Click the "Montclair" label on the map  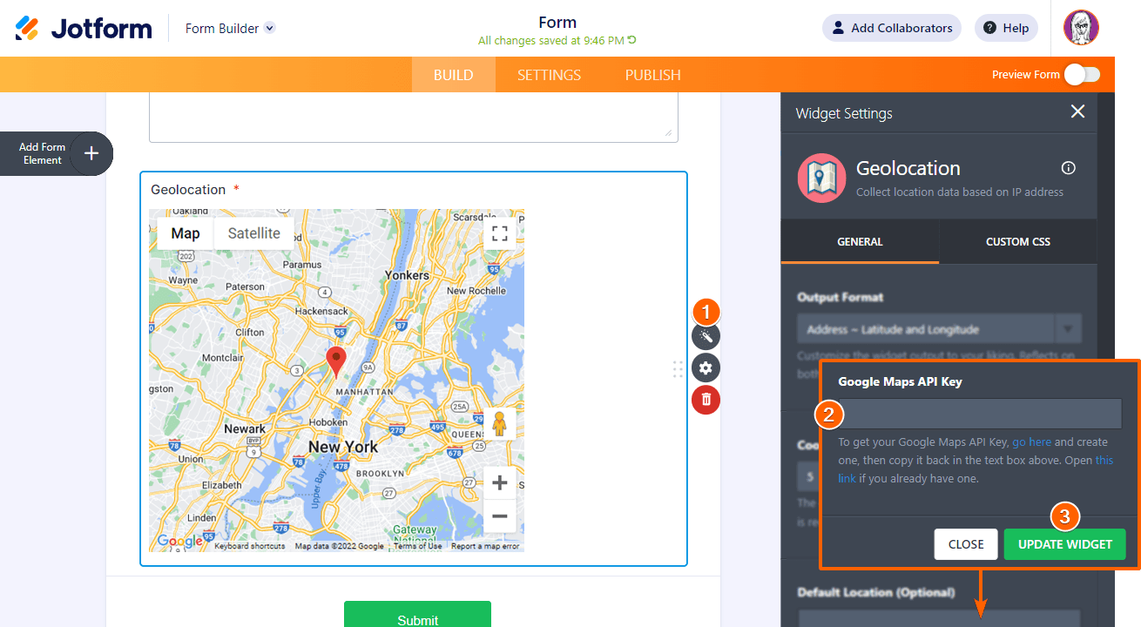[x=223, y=358]
